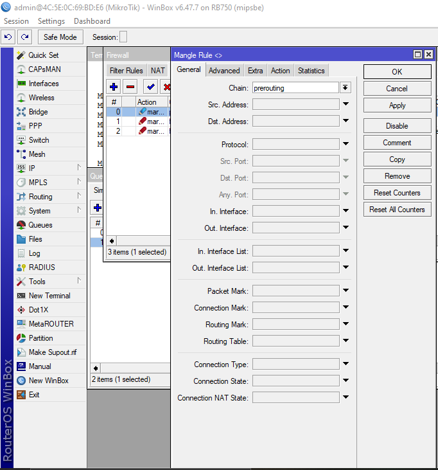Click into the Chain input field
The image size is (438, 470).
click(x=296, y=88)
